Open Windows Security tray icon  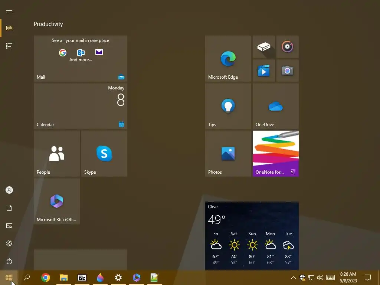302,278
